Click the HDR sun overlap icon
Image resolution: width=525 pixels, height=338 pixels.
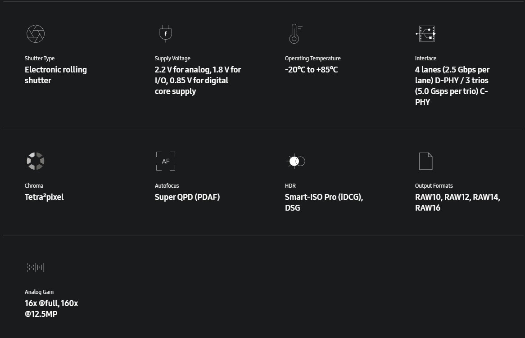[x=296, y=161]
